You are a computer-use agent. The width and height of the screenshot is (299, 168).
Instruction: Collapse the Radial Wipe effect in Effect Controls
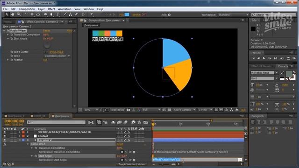(x=4, y=31)
